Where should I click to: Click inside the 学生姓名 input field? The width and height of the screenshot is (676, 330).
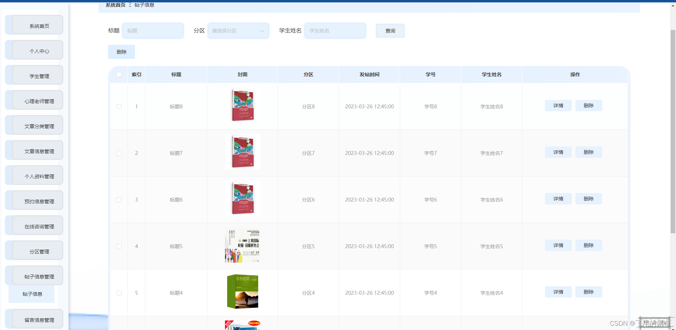click(335, 31)
